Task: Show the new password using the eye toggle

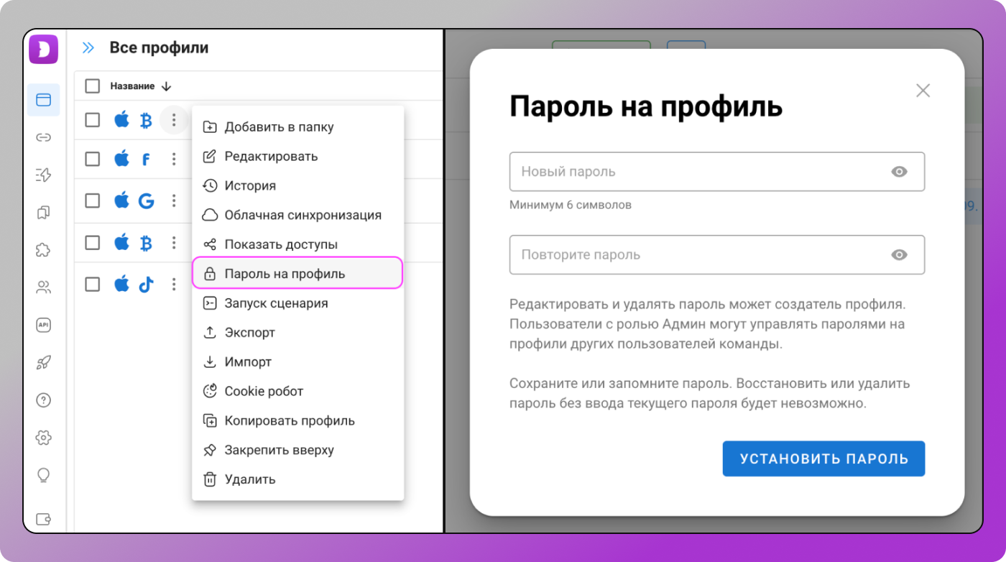Action: (x=900, y=172)
